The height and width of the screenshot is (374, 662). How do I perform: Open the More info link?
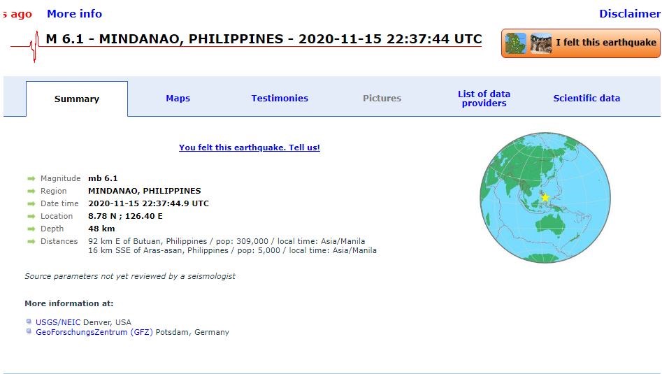click(74, 14)
